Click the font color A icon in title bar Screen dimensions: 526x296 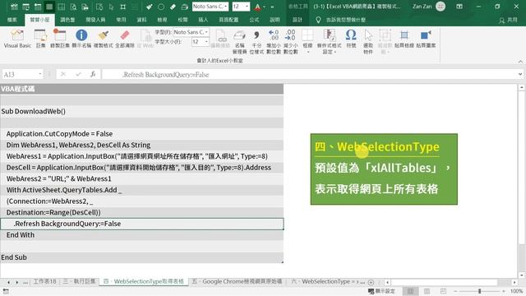pyautogui.click(x=257, y=7)
